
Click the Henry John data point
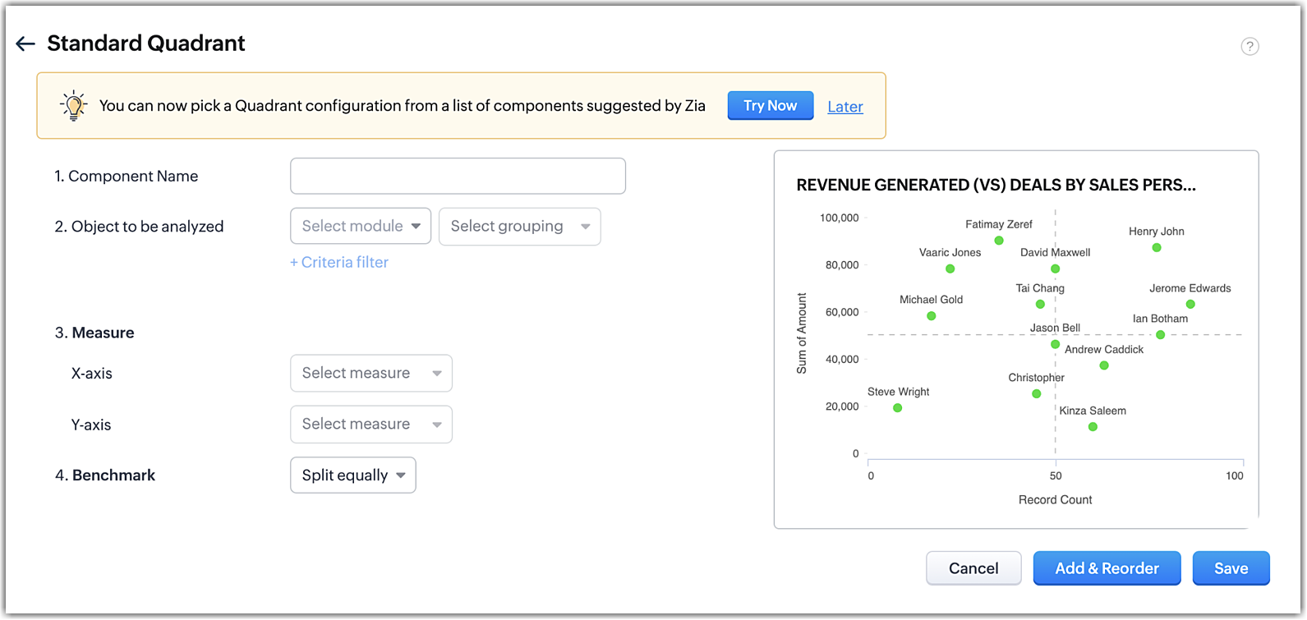click(x=1157, y=248)
